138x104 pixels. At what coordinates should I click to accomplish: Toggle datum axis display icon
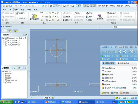pyautogui.click(x=88, y=6)
